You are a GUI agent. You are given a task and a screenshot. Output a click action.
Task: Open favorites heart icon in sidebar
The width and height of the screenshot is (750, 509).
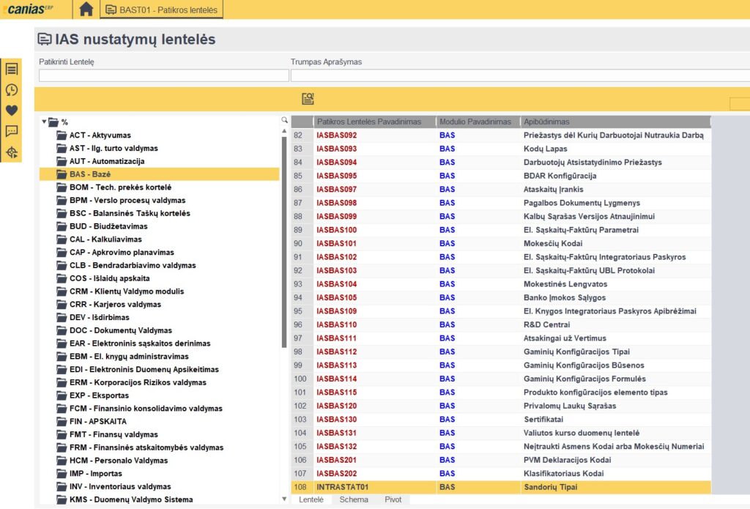click(12, 111)
